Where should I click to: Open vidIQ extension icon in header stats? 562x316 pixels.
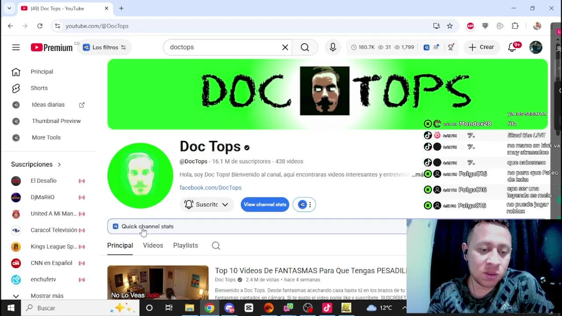[426, 47]
